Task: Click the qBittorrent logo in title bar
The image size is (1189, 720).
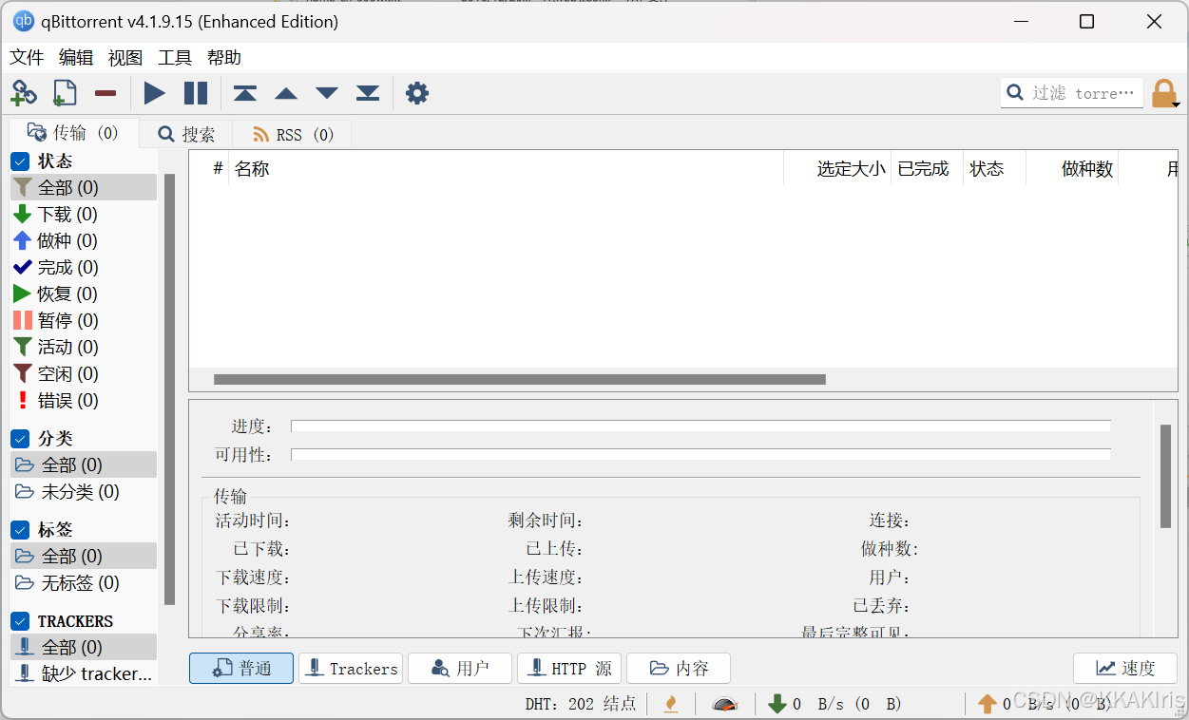Action: coord(24,22)
